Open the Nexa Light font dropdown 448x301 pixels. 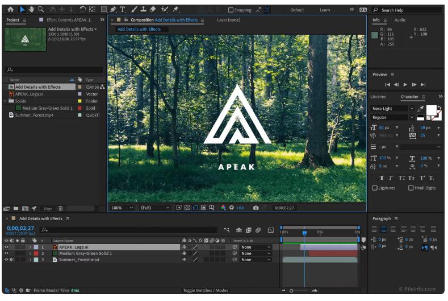(x=392, y=109)
